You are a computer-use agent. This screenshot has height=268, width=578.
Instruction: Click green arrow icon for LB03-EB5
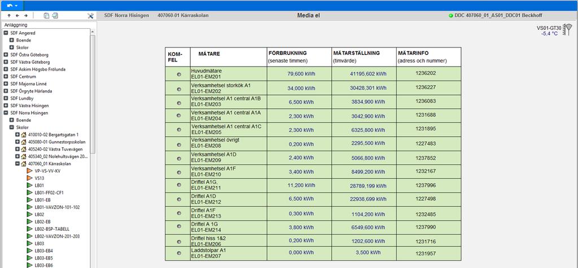pos(29,258)
